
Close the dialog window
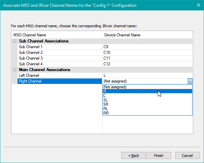tap(199, 5)
